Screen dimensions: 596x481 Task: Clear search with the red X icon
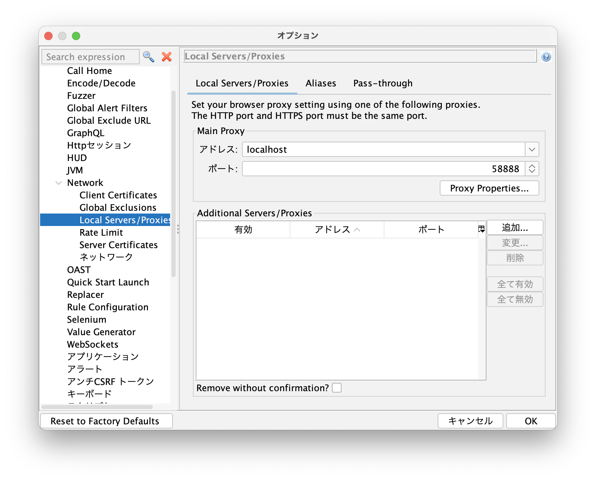click(x=167, y=57)
